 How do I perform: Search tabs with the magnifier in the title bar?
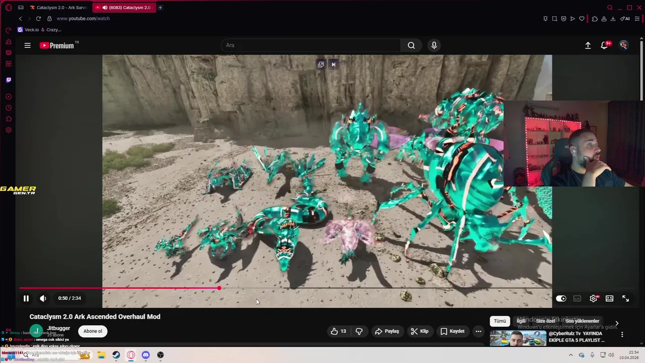point(610,8)
